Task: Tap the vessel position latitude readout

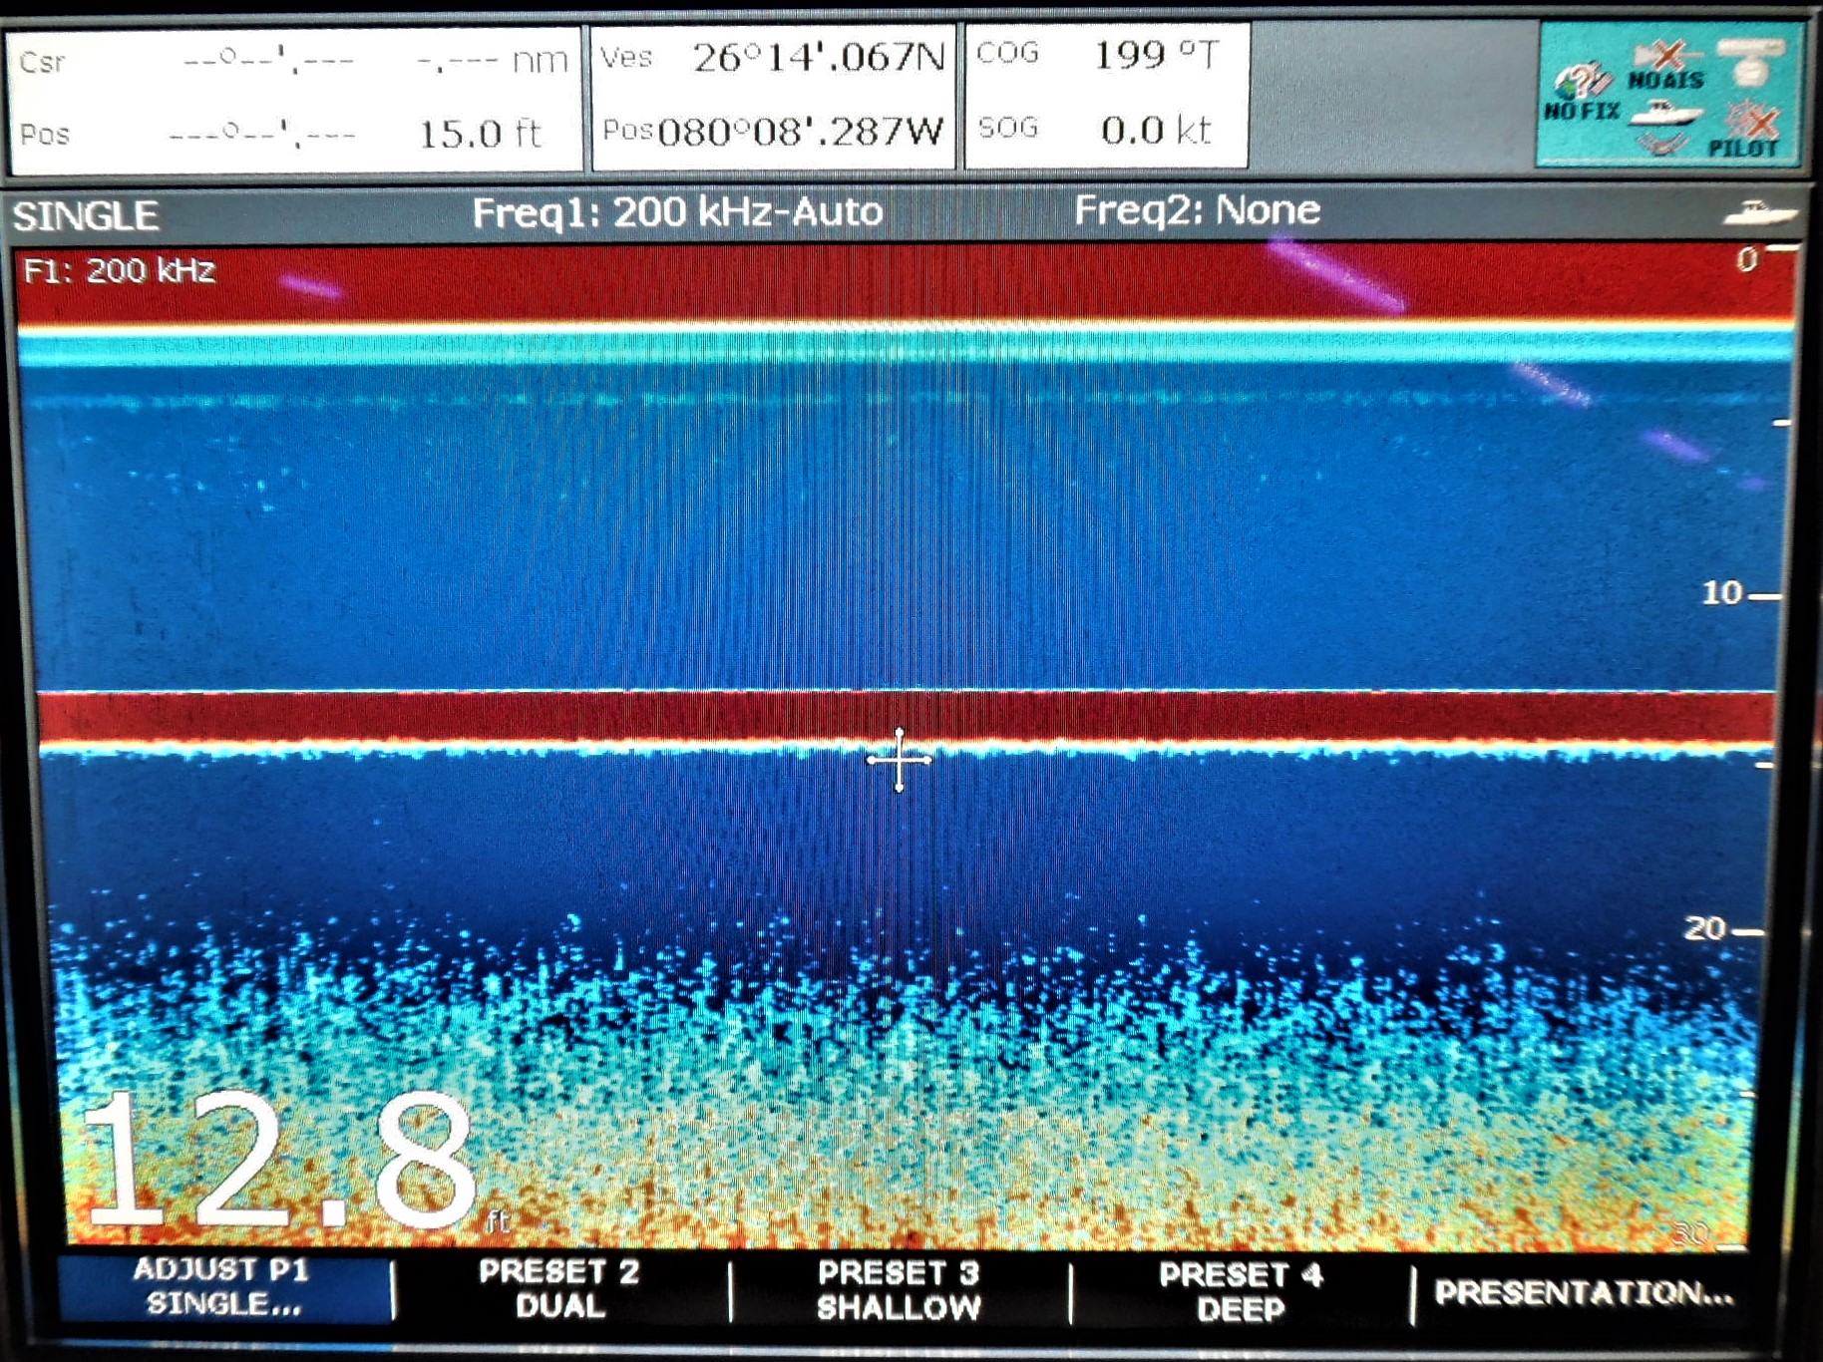Action: 774,58
